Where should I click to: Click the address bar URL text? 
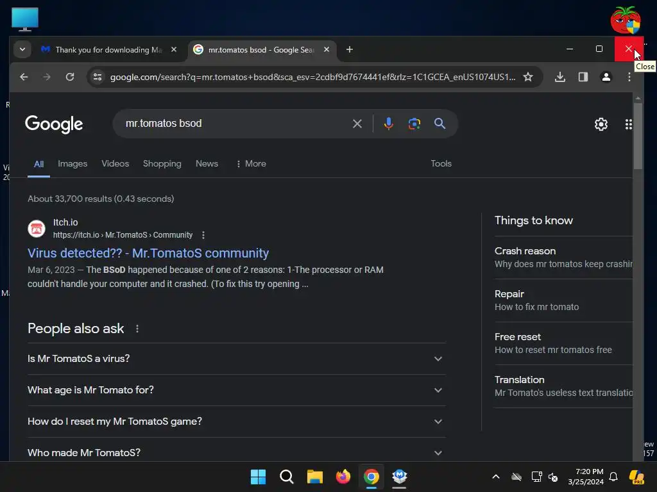pyautogui.click(x=312, y=77)
